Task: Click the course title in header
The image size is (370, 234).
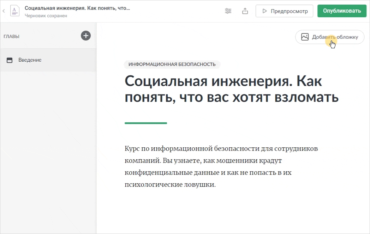Action: [77, 8]
